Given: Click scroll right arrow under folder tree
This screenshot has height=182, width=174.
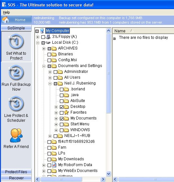Looking at the screenshot, I should (103, 179).
